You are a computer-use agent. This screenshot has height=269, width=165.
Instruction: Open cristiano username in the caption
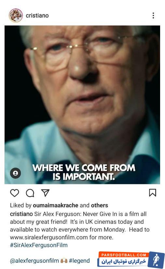click(x=21, y=214)
